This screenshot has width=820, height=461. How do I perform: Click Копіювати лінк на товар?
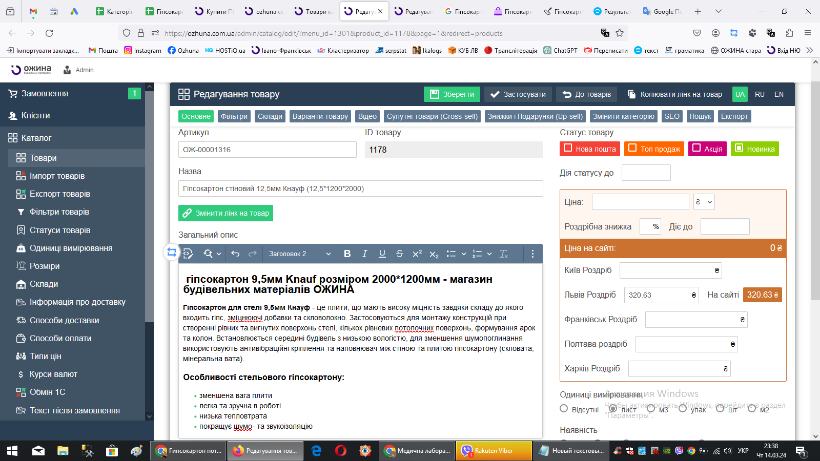(675, 94)
